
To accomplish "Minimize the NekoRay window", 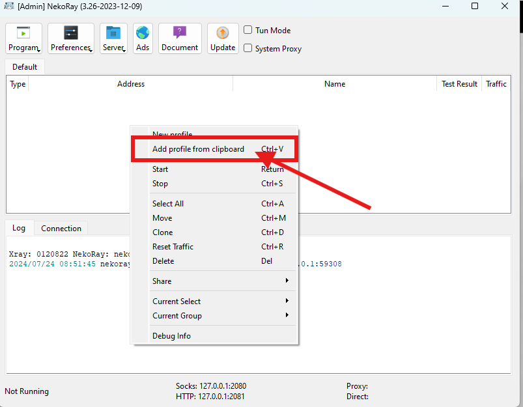I will tap(445, 6).
